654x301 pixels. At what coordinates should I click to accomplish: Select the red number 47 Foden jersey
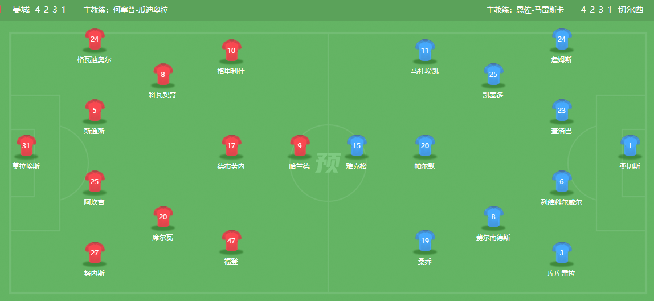[231, 241]
